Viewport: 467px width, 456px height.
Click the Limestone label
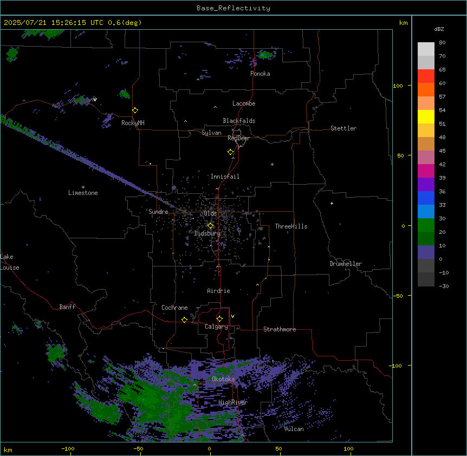coord(83,193)
